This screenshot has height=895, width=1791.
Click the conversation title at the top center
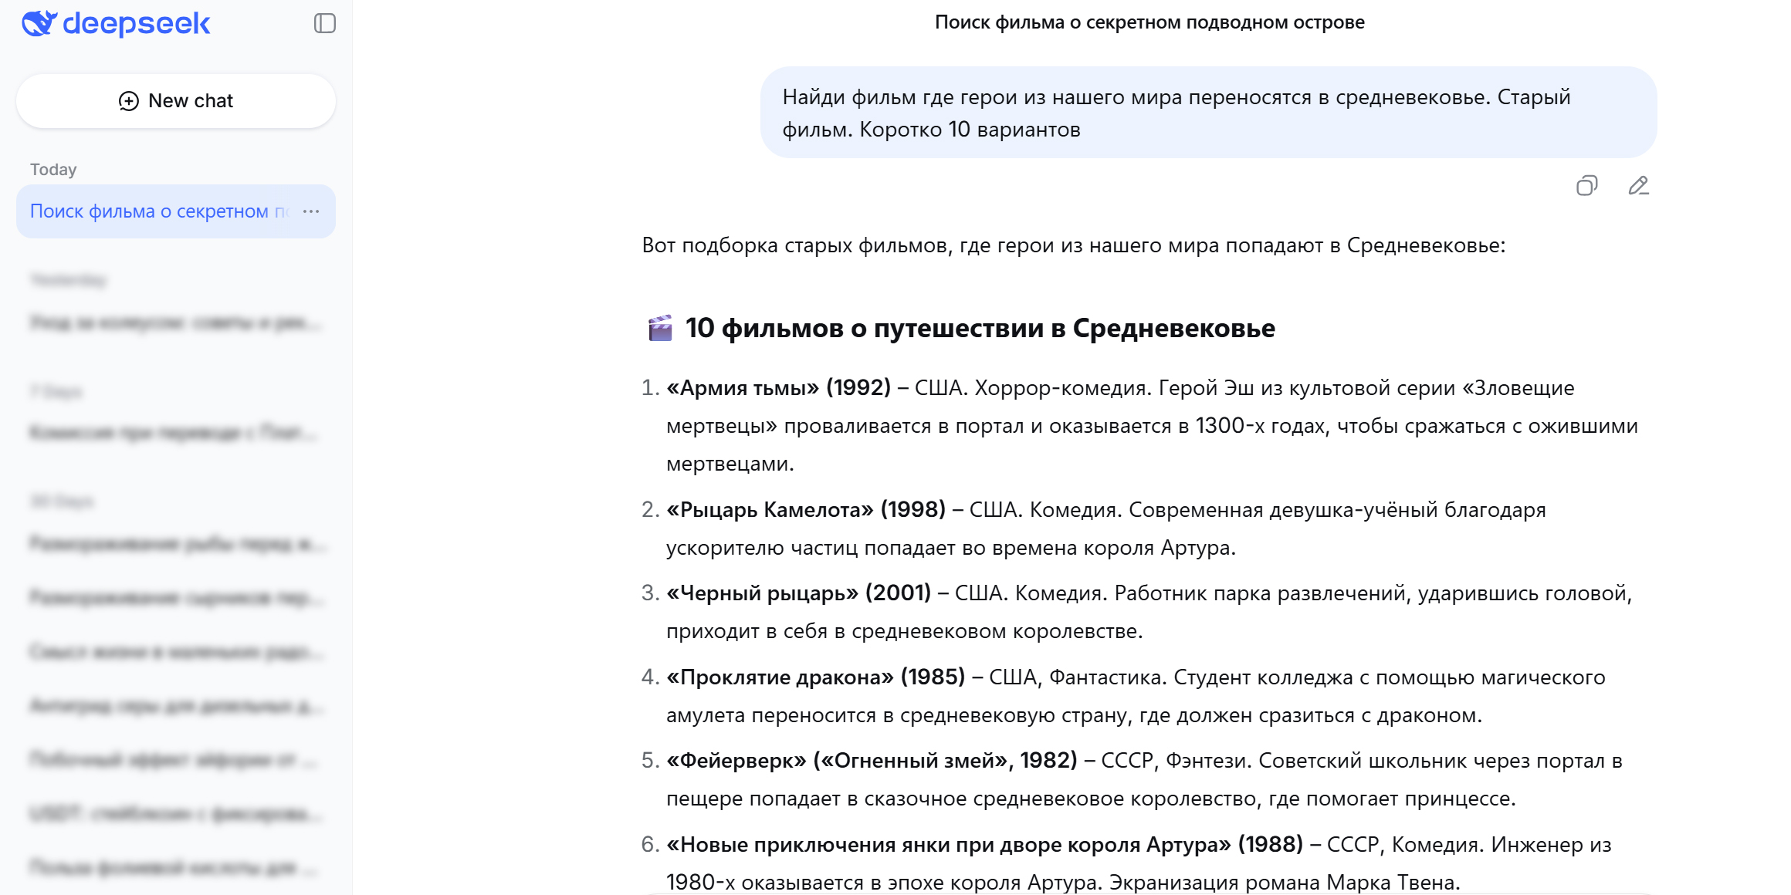click(1149, 22)
